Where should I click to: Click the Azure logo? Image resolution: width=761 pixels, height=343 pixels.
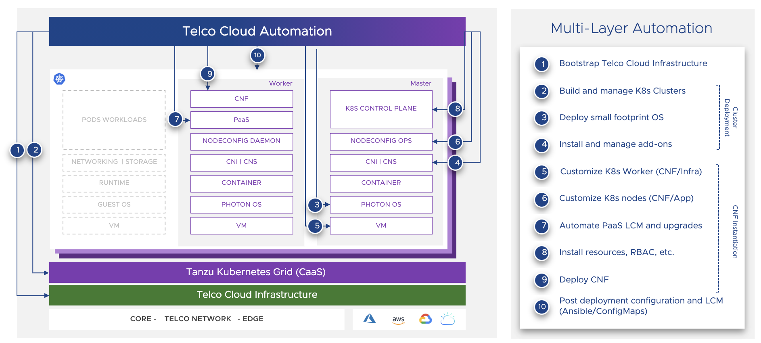369,319
